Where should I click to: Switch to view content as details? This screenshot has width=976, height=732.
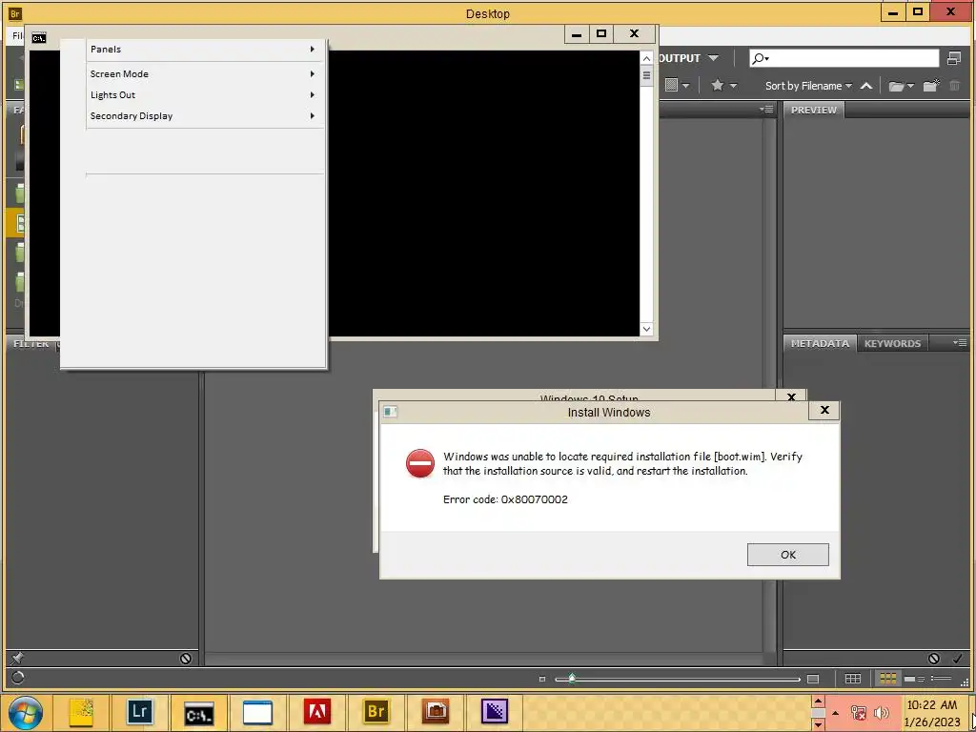point(913,679)
